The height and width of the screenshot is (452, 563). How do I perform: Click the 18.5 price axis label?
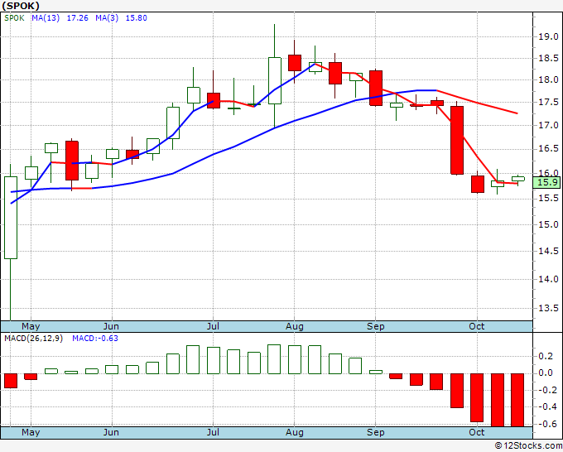[548, 58]
